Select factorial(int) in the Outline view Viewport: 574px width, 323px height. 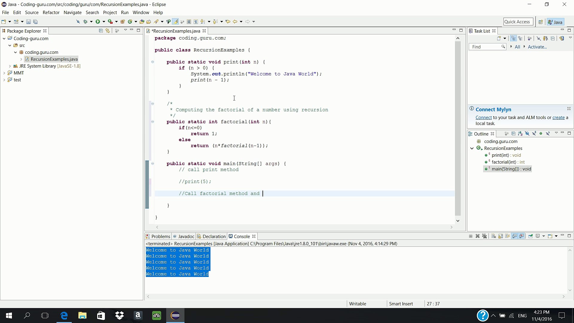click(508, 162)
